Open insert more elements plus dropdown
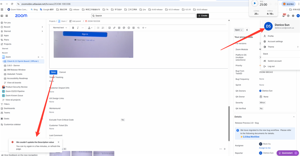 tap(144, 28)
